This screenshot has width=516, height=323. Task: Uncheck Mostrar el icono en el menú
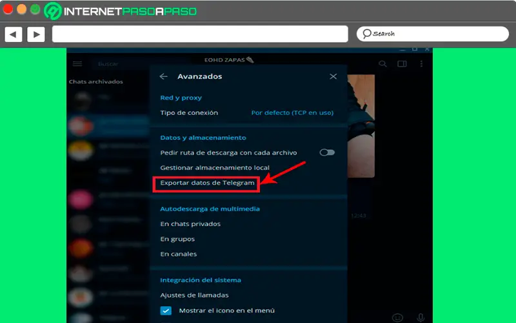tap(166, 311)
